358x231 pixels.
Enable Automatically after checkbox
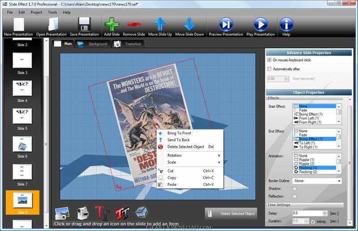(269, 69)
